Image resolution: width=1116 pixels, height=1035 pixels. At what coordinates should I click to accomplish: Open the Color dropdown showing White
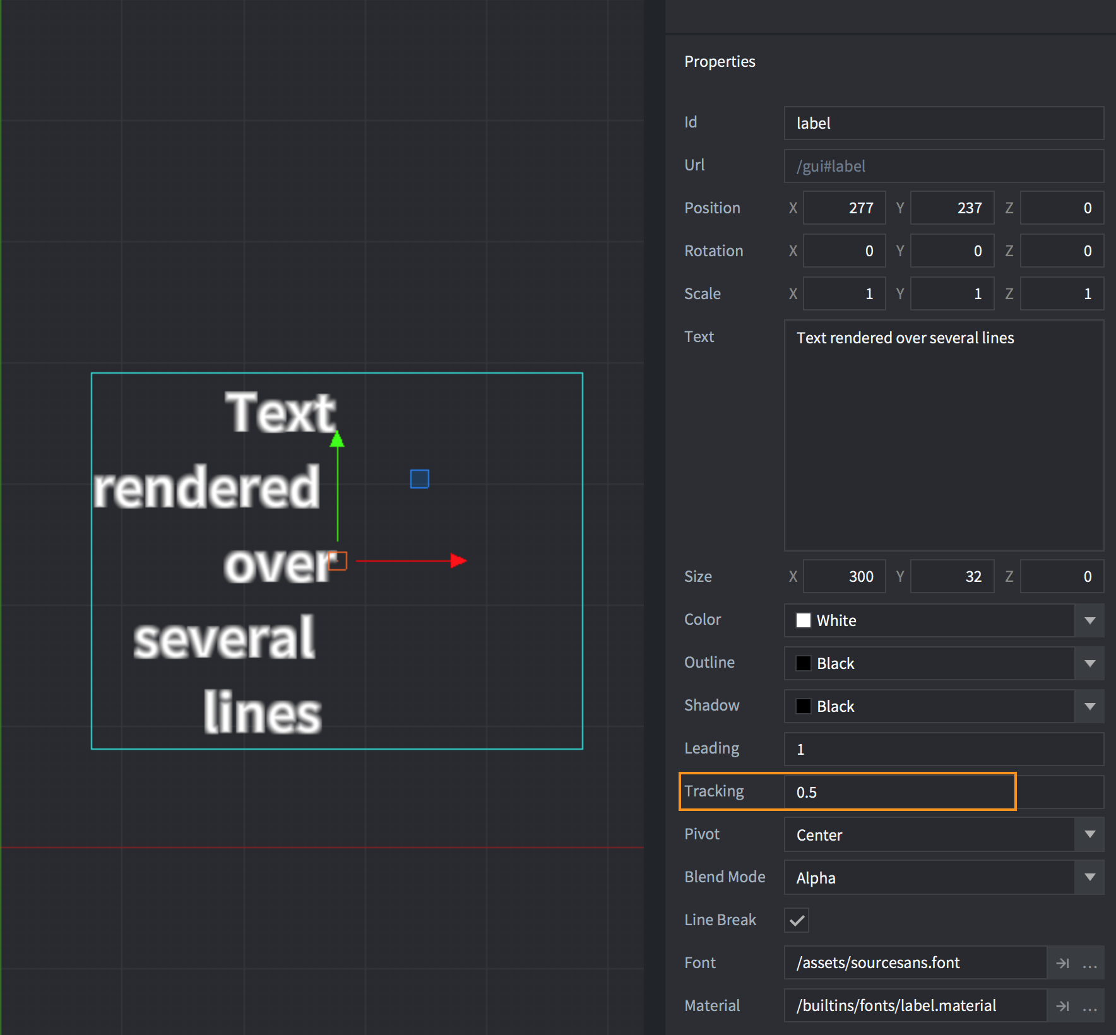pos(1089,620)
